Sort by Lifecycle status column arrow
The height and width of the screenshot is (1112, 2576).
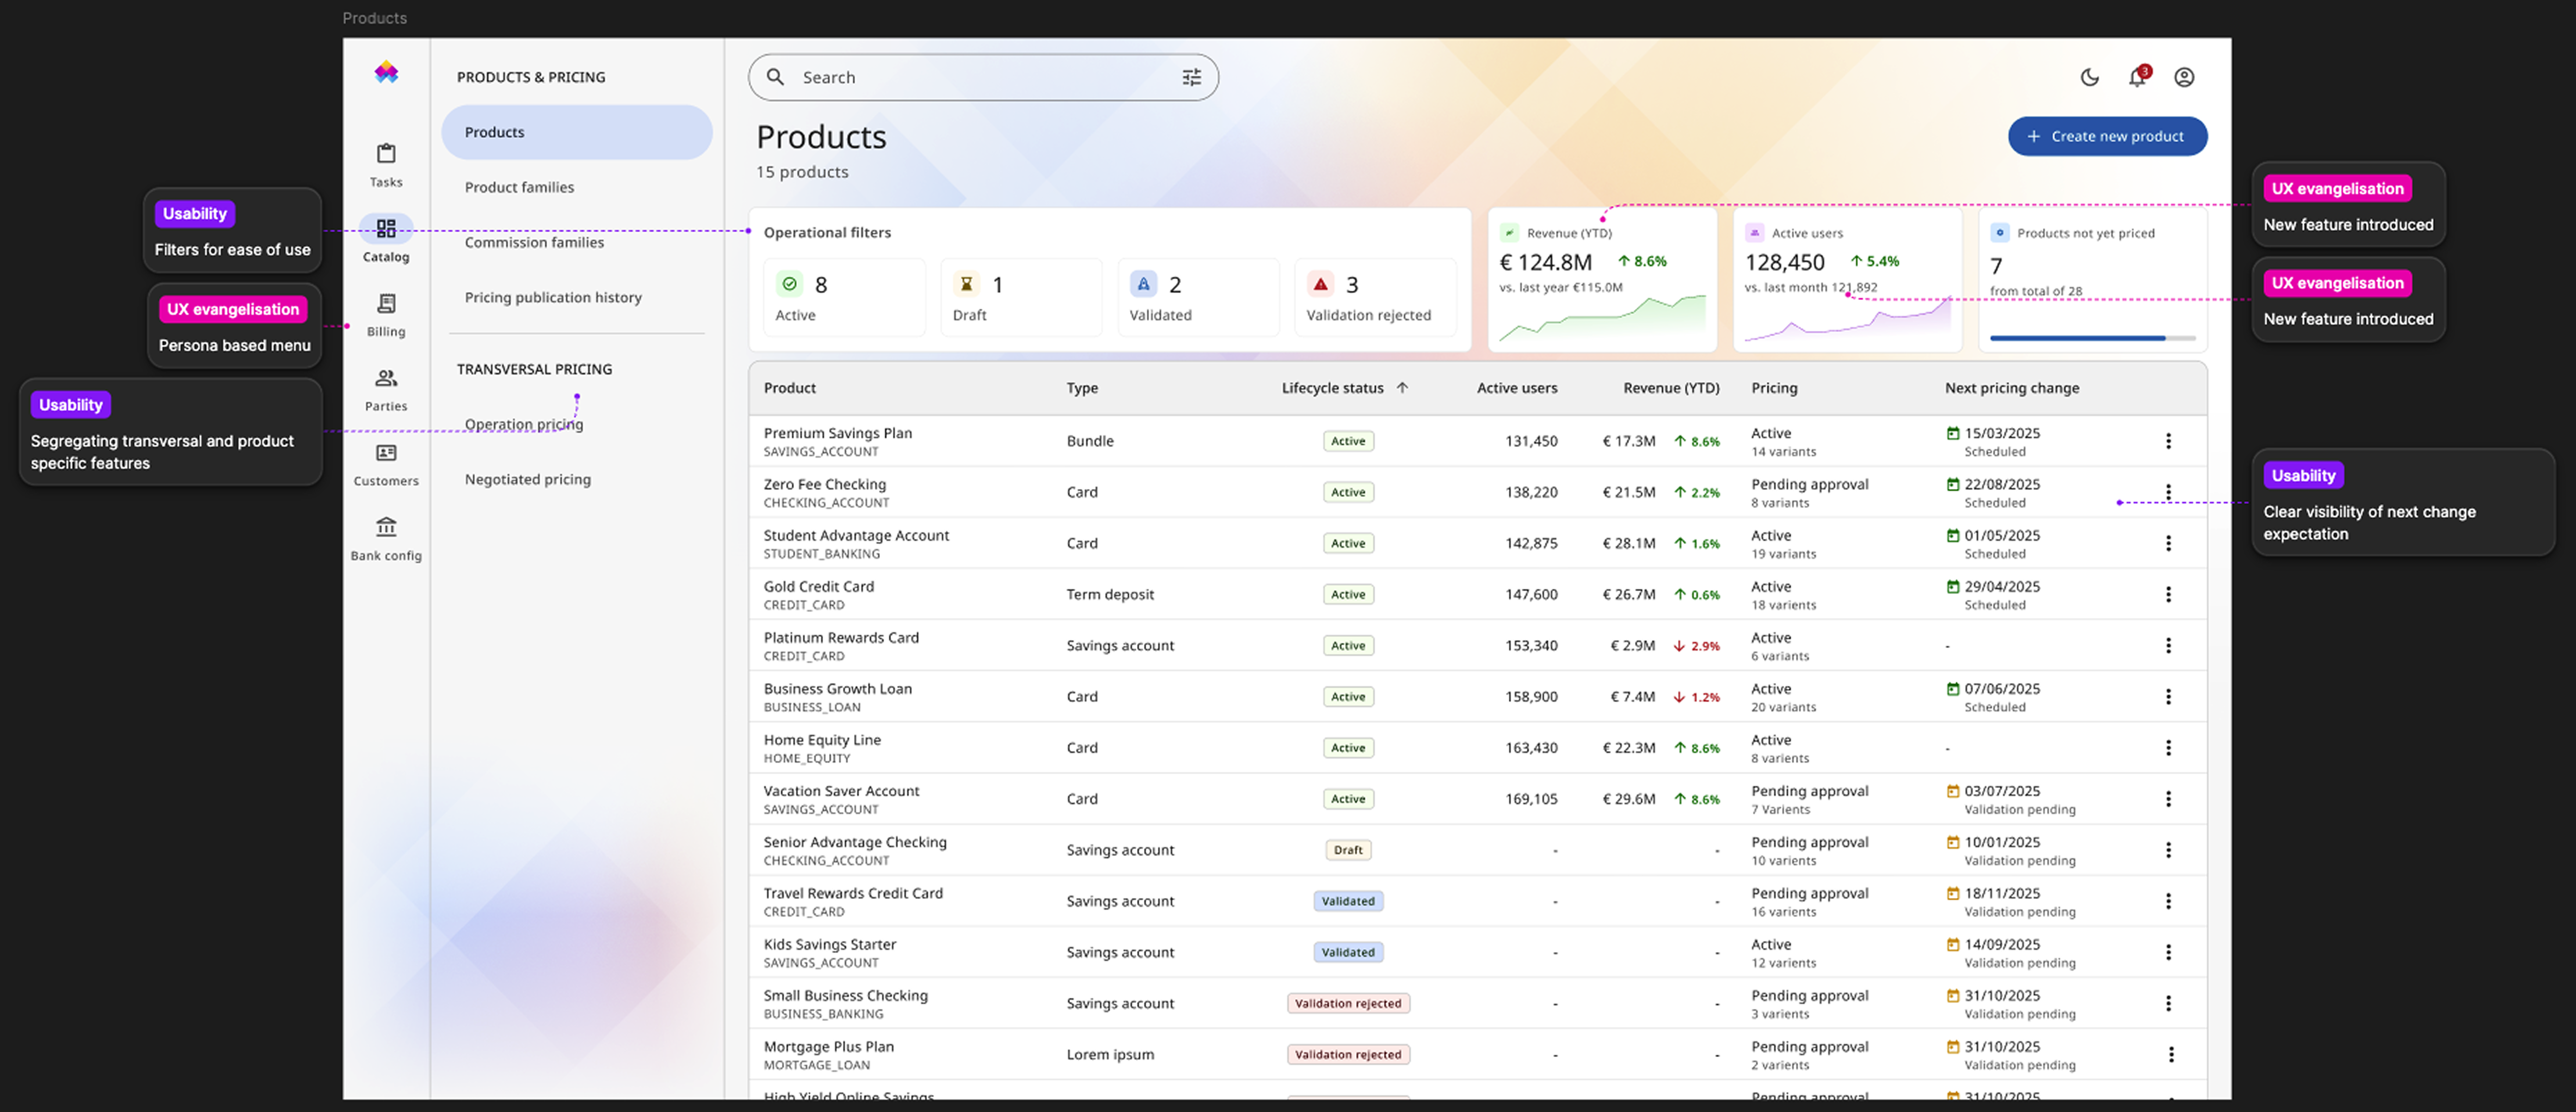pyautogui.click(x=1402, y=388)
